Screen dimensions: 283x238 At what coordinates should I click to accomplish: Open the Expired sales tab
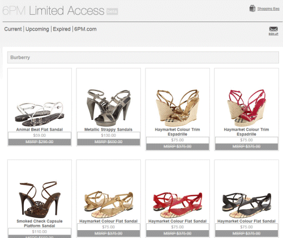[x=62, y=29]
